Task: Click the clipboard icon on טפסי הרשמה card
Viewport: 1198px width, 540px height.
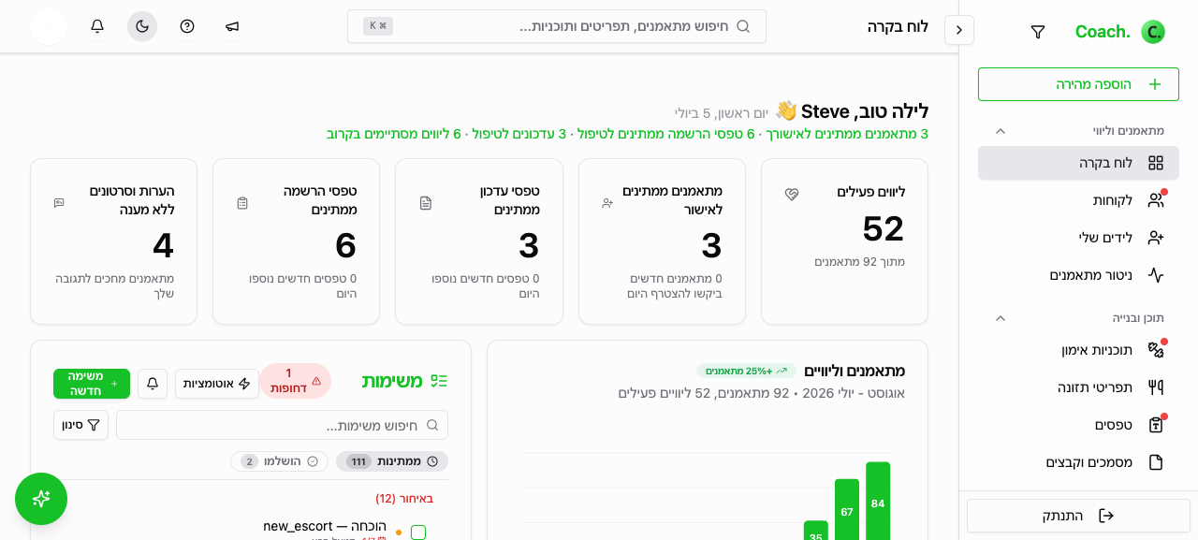Action: click(x=242, y=203)
